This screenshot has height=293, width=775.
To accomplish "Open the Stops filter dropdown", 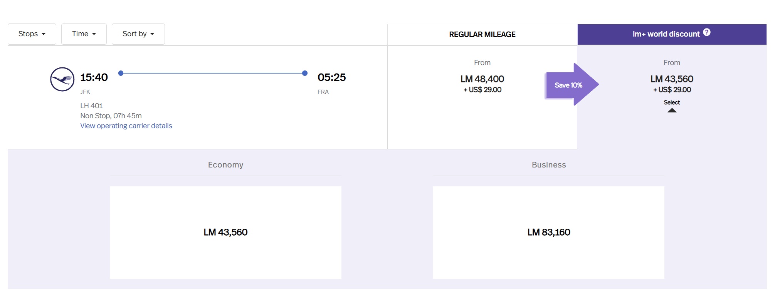I will 32,34.
